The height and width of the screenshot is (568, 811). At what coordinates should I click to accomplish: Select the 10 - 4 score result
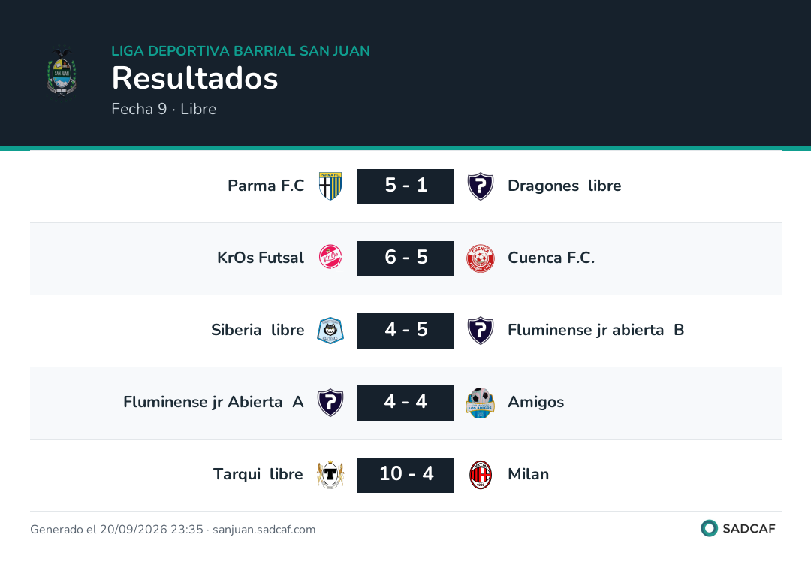coord(406,475)
